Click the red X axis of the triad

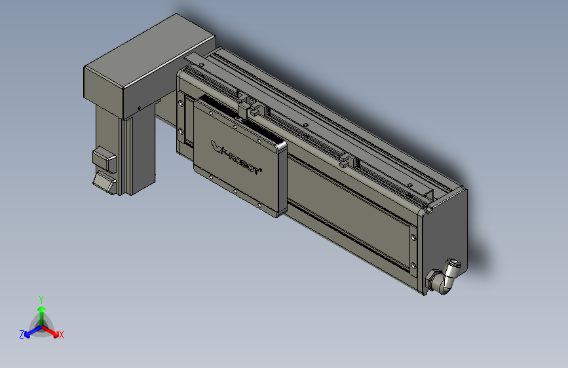[50, 331]
